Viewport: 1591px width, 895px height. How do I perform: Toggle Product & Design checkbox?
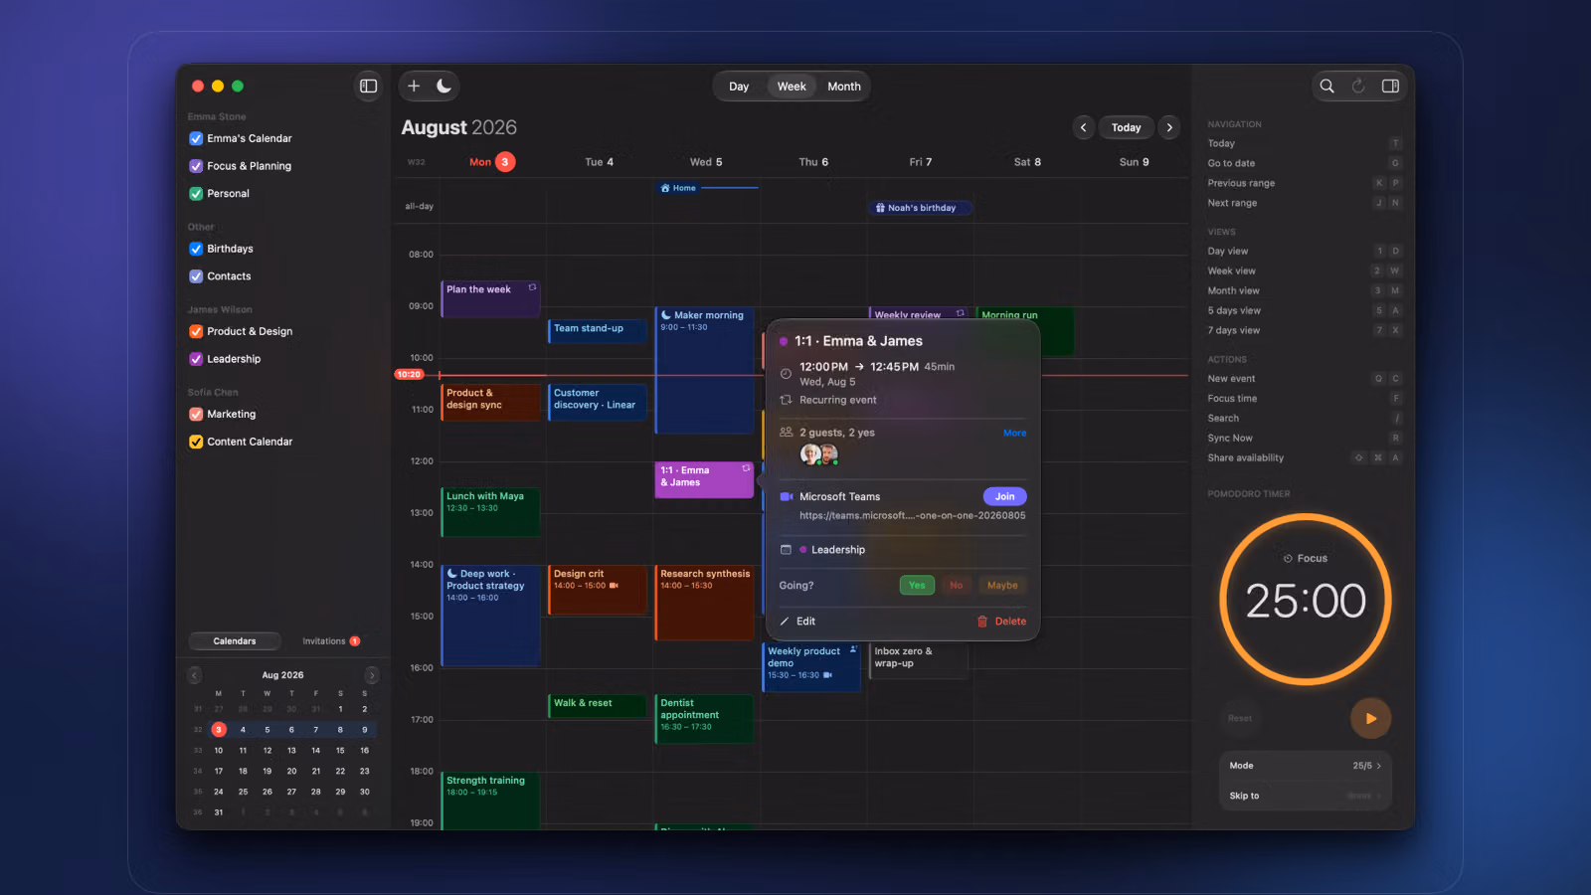click(196, 331)
